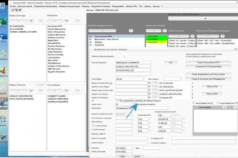Screen dimensions: 238x158
Task: Remove an Entreprise with minus button
Action: click(x=77, y=21)
